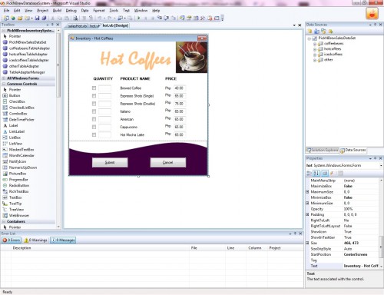
Task: Tick the checkbox next to Brewed Coffee
Action: pyautogui.click(x=94, y=88)
